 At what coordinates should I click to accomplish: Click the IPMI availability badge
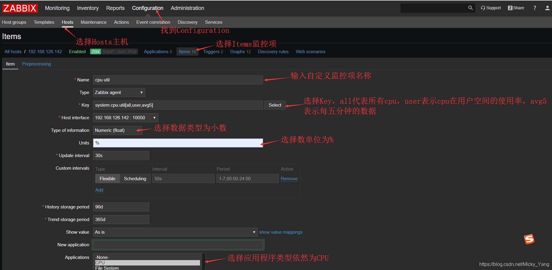tap(132, 52)
